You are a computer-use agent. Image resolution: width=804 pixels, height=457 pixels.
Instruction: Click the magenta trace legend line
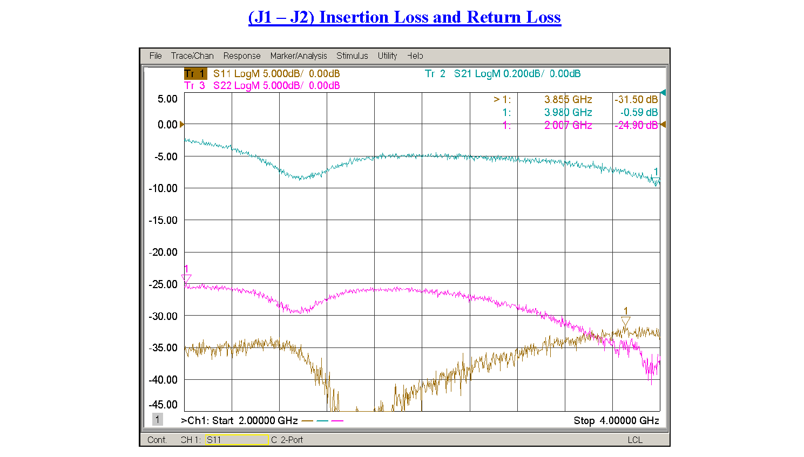click(337, 421)
